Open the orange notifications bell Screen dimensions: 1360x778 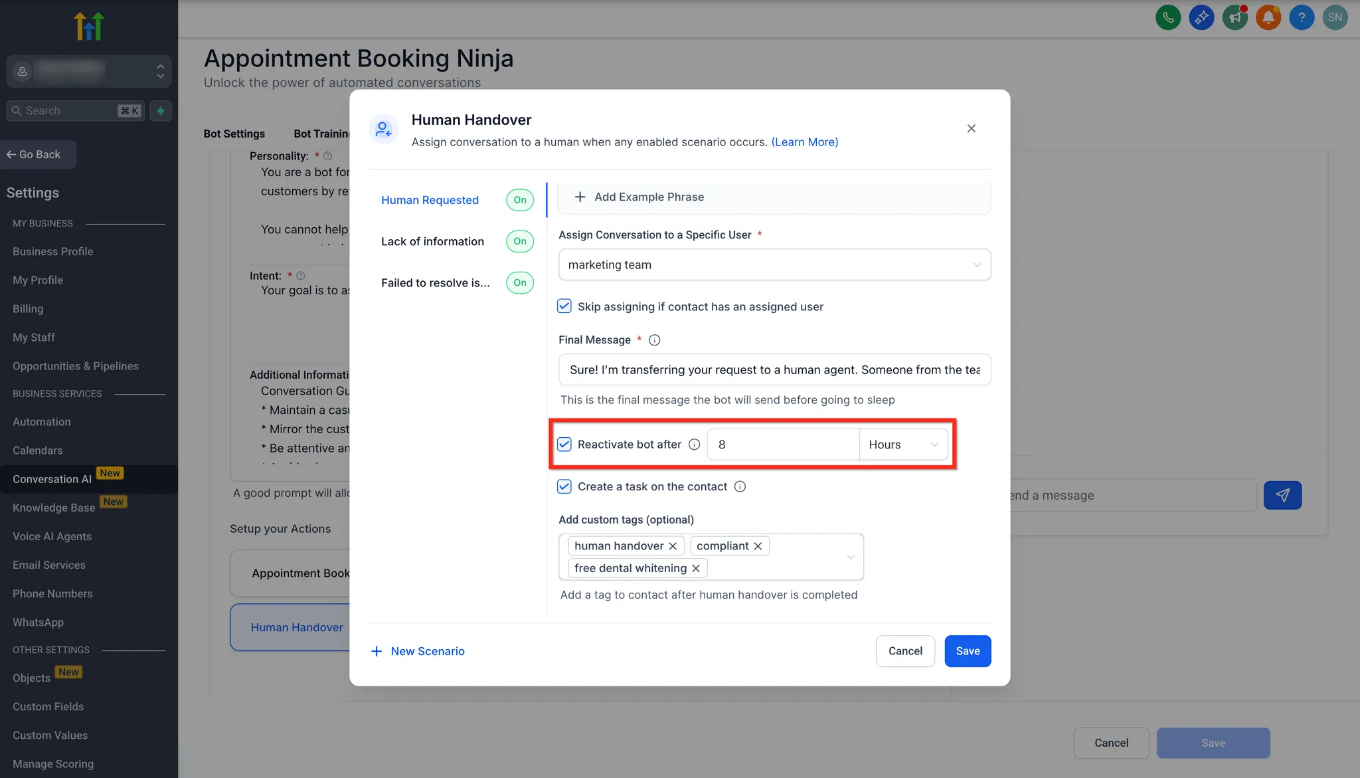1268,17
